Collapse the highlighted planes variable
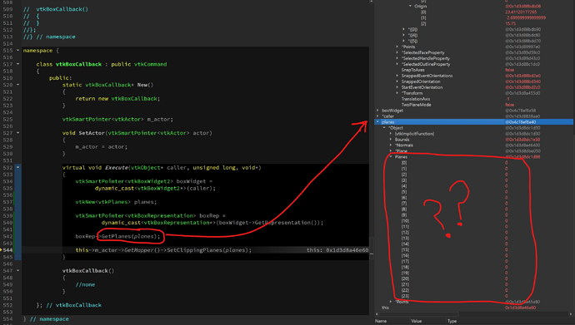The width and height of the screenshot is (575, 325). pos(377,121)
